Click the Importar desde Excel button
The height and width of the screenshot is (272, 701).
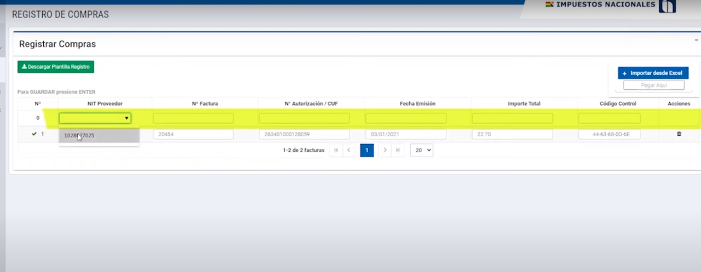coord(653,73)
